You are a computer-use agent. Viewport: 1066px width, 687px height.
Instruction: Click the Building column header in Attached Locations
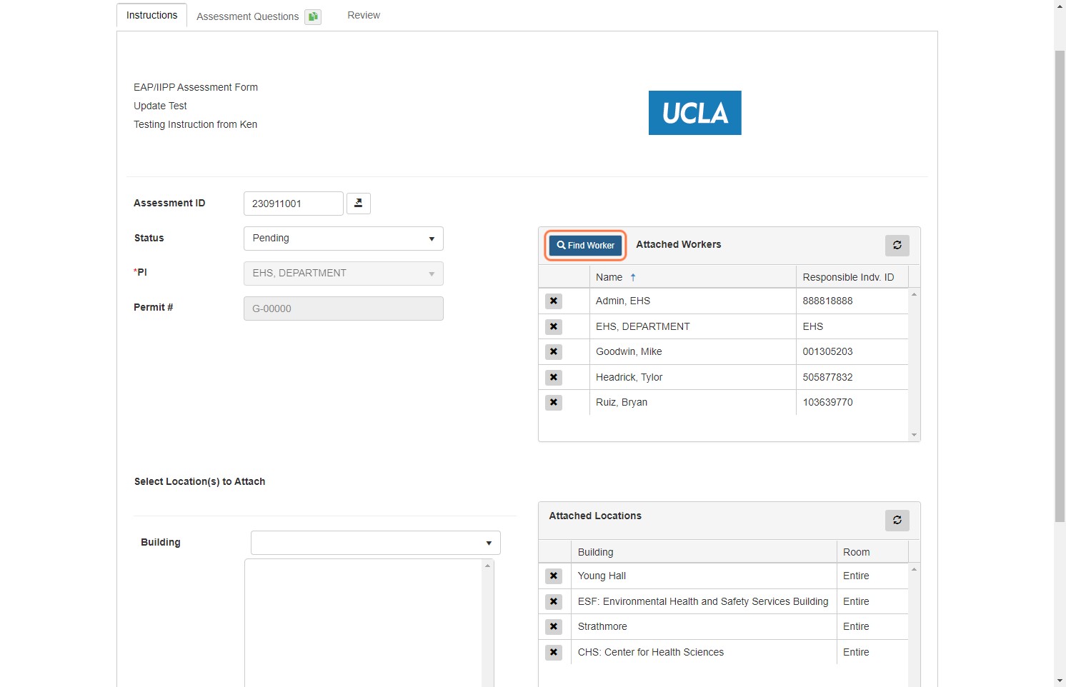(x=704, y=552)
